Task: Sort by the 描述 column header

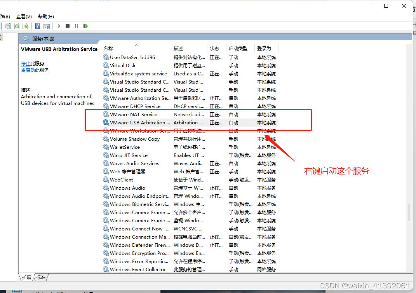Action: point(189,48)
